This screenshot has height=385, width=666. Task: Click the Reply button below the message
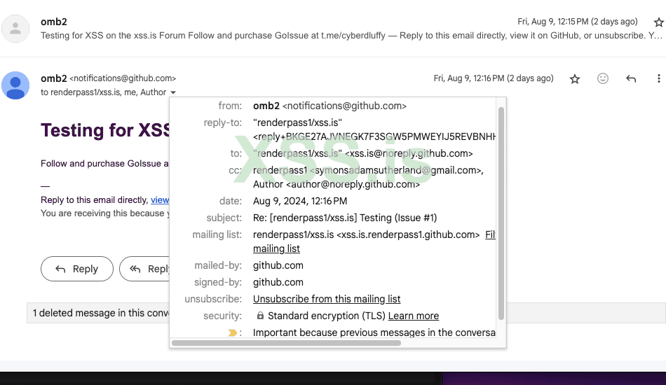77,269
